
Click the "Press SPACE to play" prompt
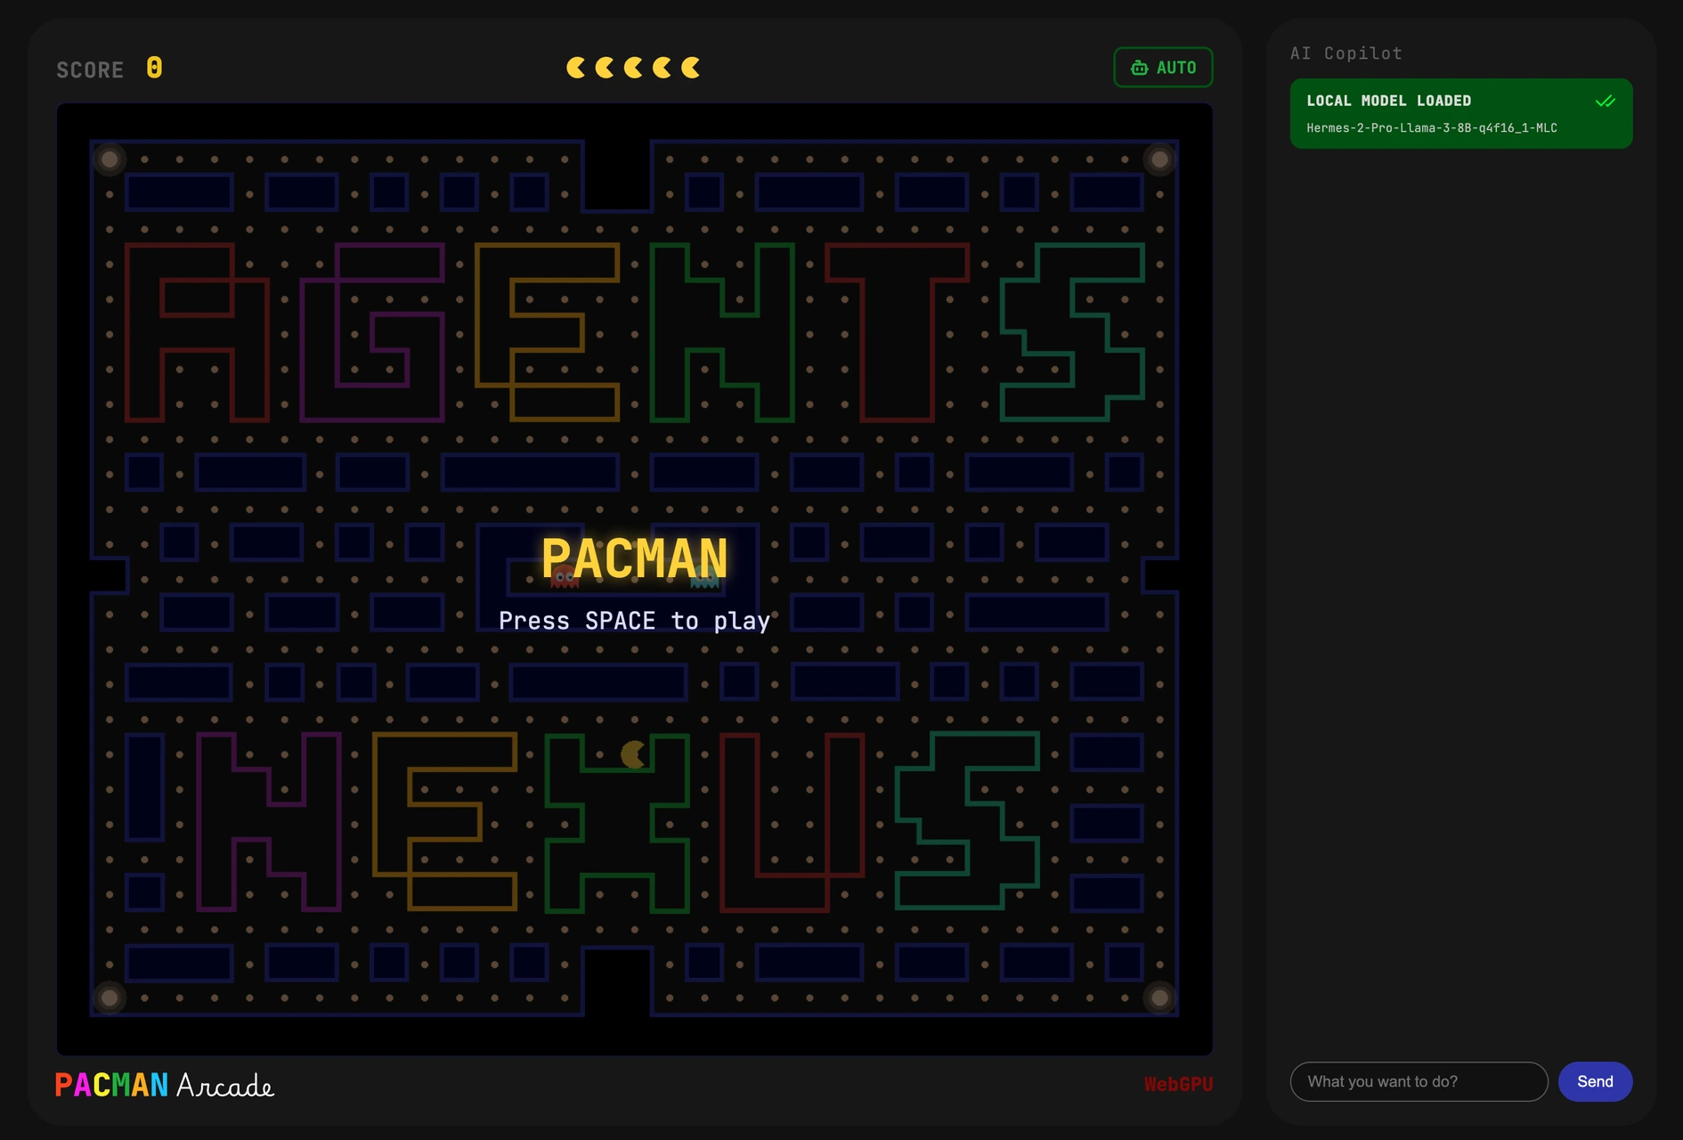point(634,621)
